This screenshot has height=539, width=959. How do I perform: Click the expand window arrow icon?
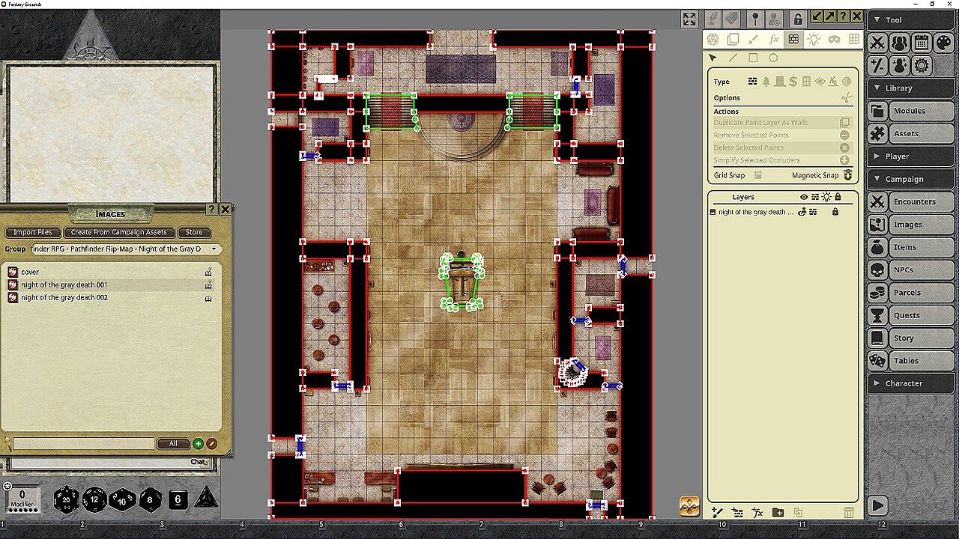tap(830, 16)
